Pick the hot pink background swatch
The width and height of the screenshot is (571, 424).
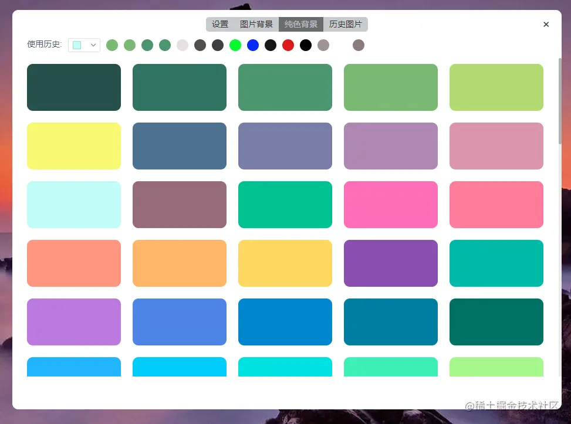390,204
